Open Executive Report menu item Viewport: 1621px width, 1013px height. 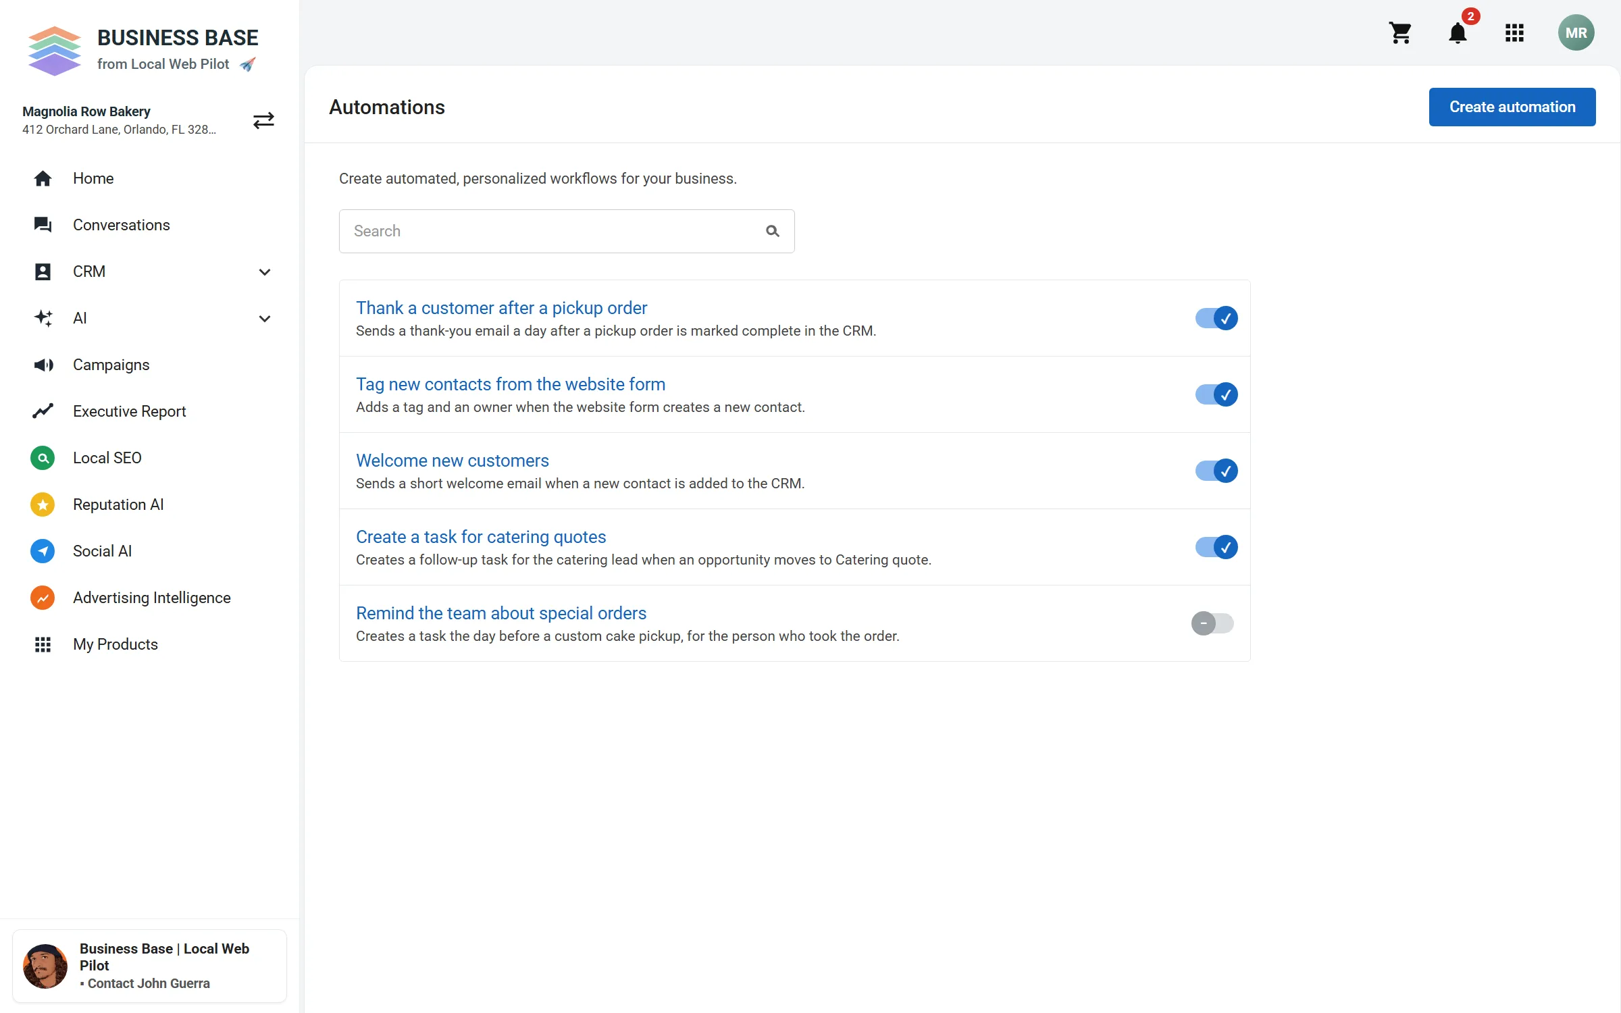(130, 411)
